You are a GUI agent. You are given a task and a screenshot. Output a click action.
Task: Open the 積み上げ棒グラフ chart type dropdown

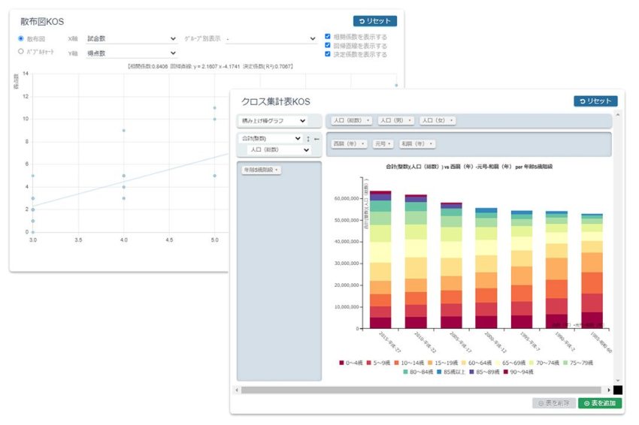pos(273,121)
